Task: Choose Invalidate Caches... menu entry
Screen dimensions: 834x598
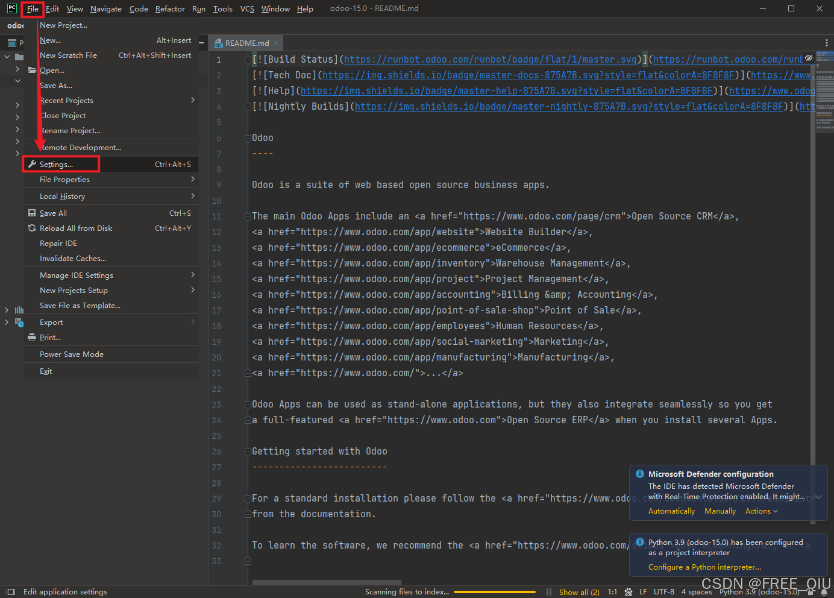Action: (111, 259)
